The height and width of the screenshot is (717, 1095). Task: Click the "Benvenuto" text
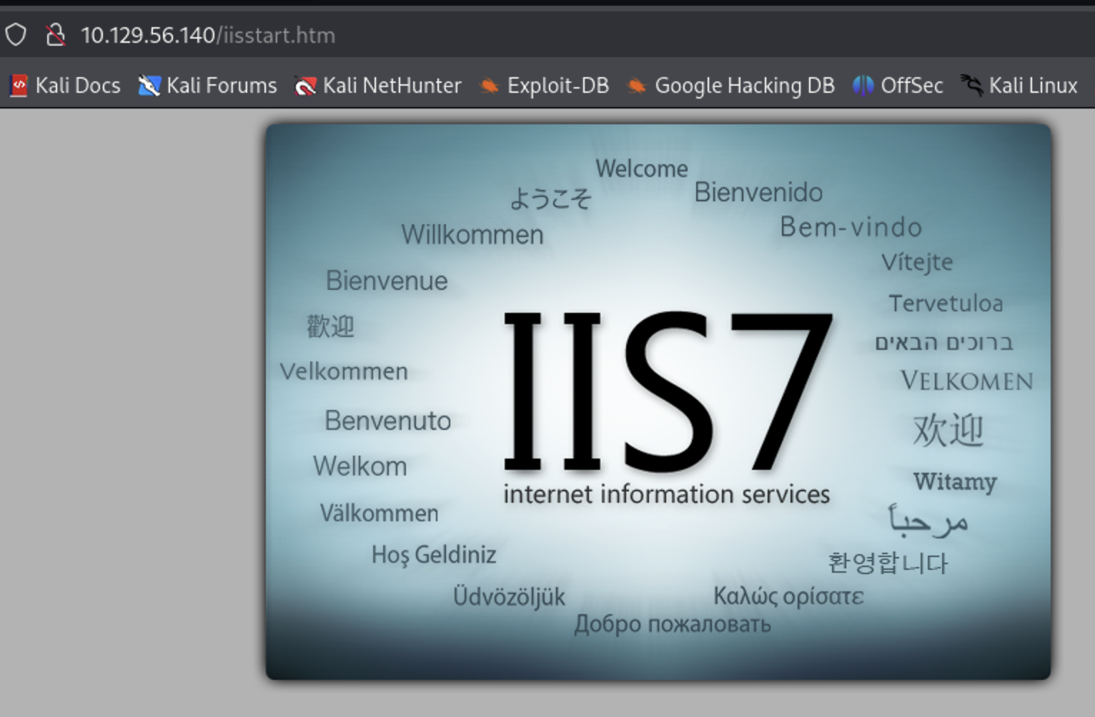(x=387, y=421)
